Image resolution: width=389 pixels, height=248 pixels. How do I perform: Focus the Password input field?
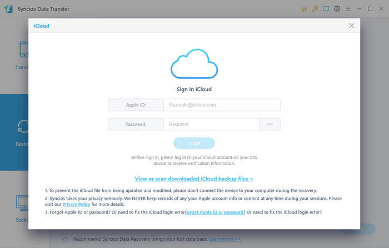point(211,124)
